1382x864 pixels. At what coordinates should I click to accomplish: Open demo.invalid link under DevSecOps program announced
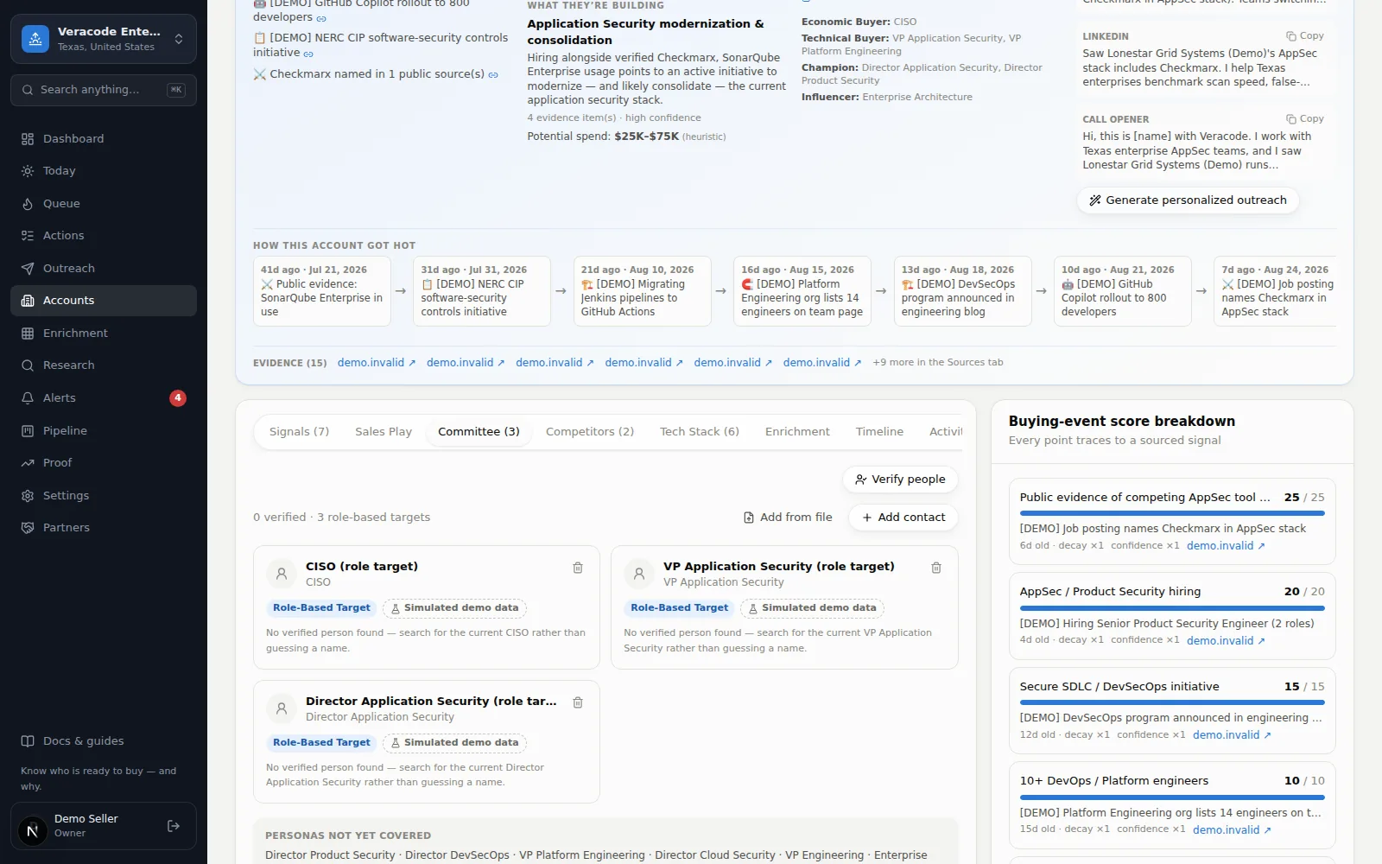coord(1232,735)
